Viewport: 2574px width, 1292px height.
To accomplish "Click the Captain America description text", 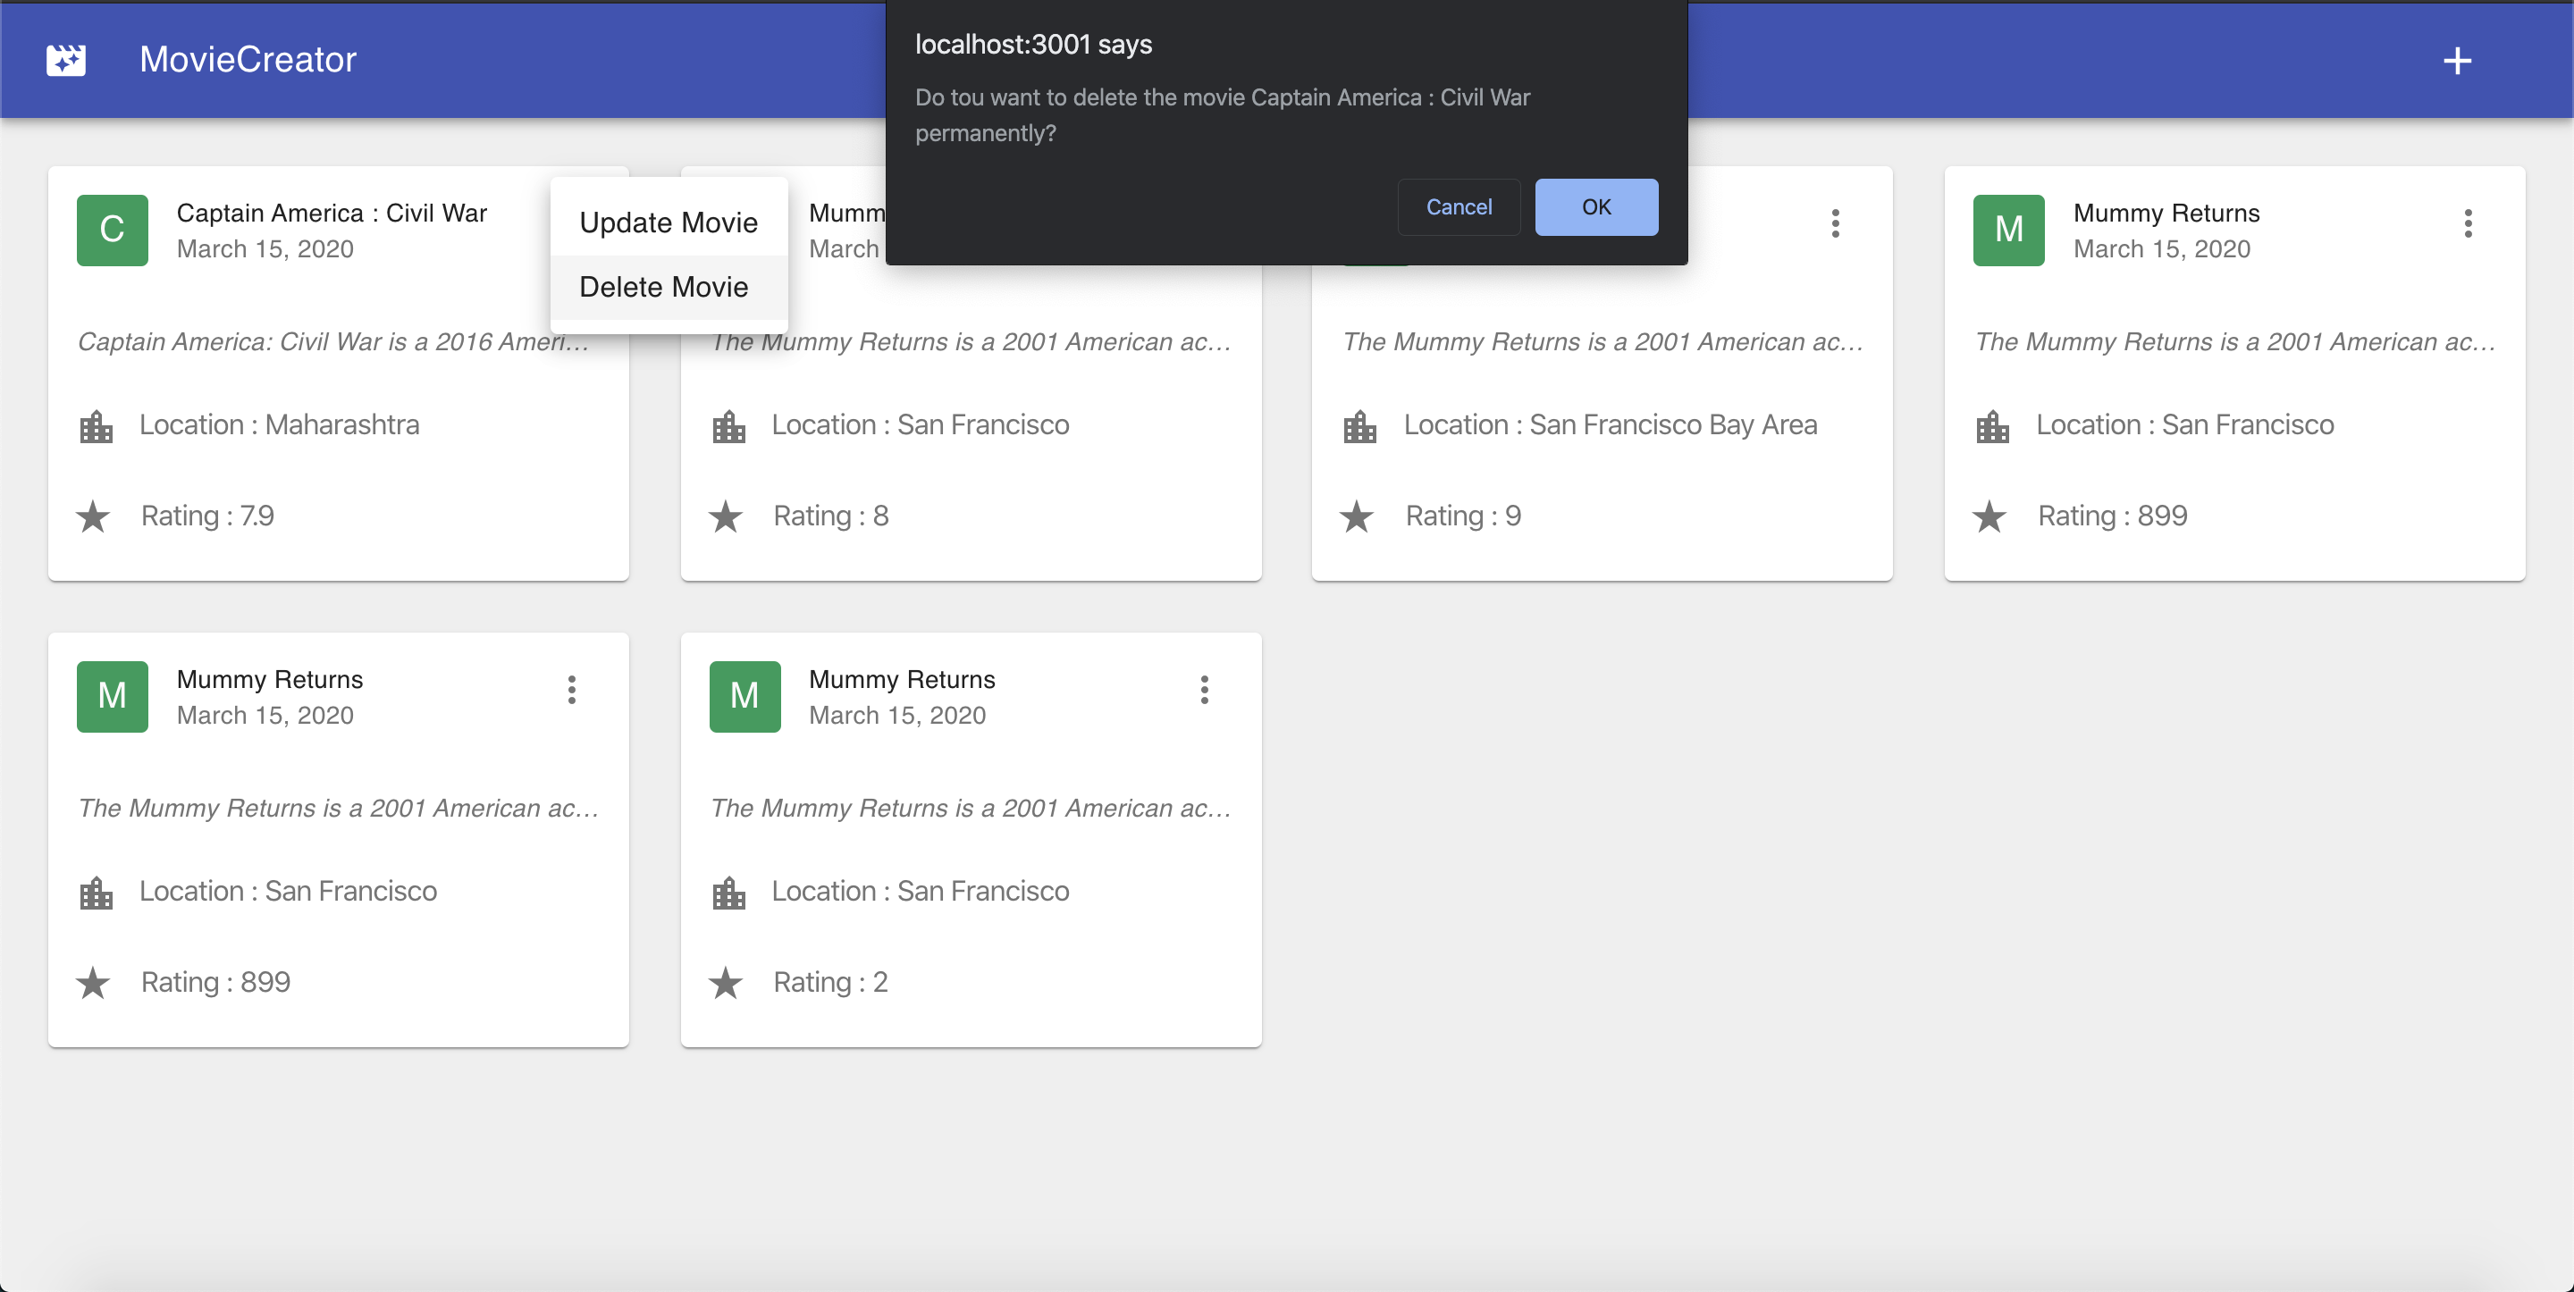I will [333, 341].
